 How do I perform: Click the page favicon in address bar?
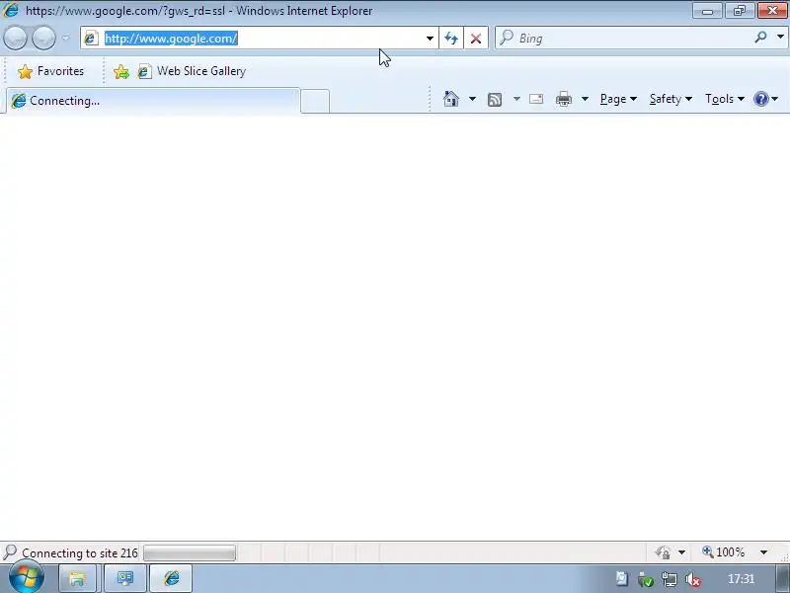[91, 39]
